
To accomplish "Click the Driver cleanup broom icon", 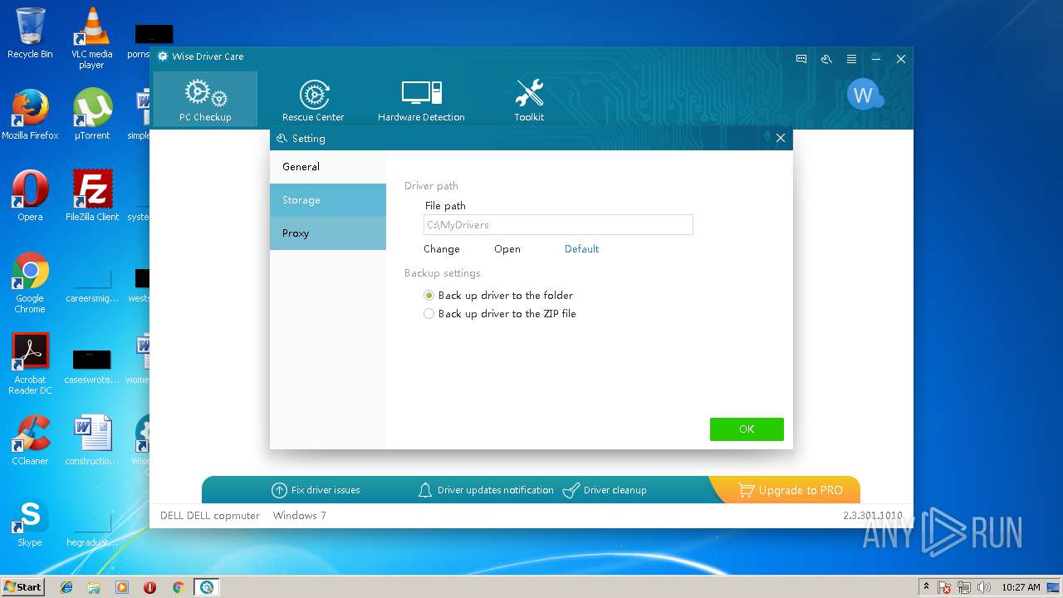I will tap(571, 490).
